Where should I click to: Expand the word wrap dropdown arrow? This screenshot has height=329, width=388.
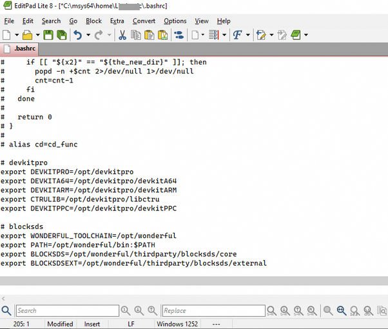point(224,35)
